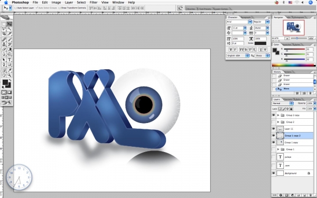This screenshot has width=317, height=198.
Task: Select the Zoom tool
Action: pyautogui.click(x=10, y=75)
